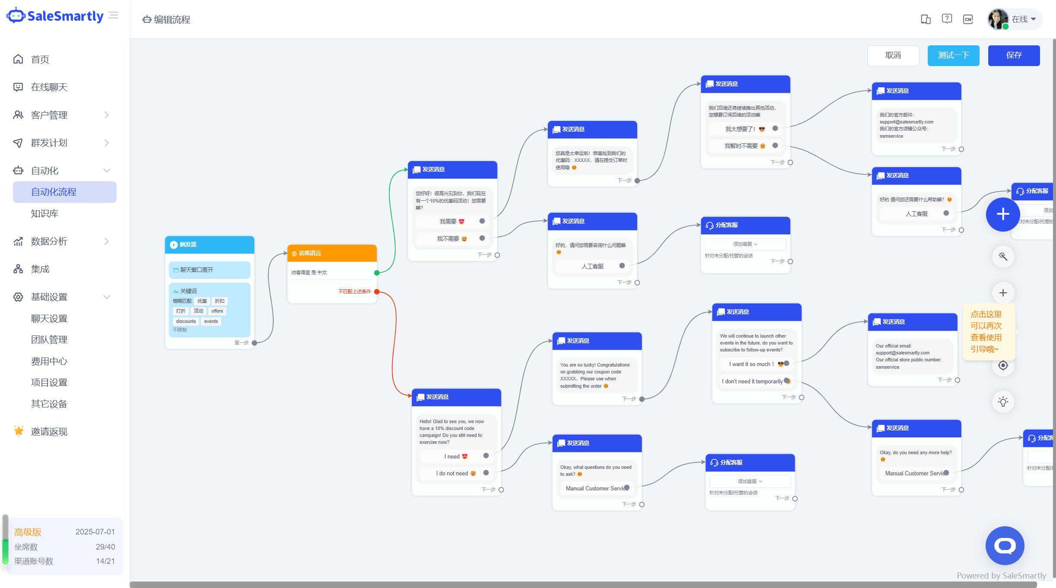Click the large blue add node button

pos(1002,214)
